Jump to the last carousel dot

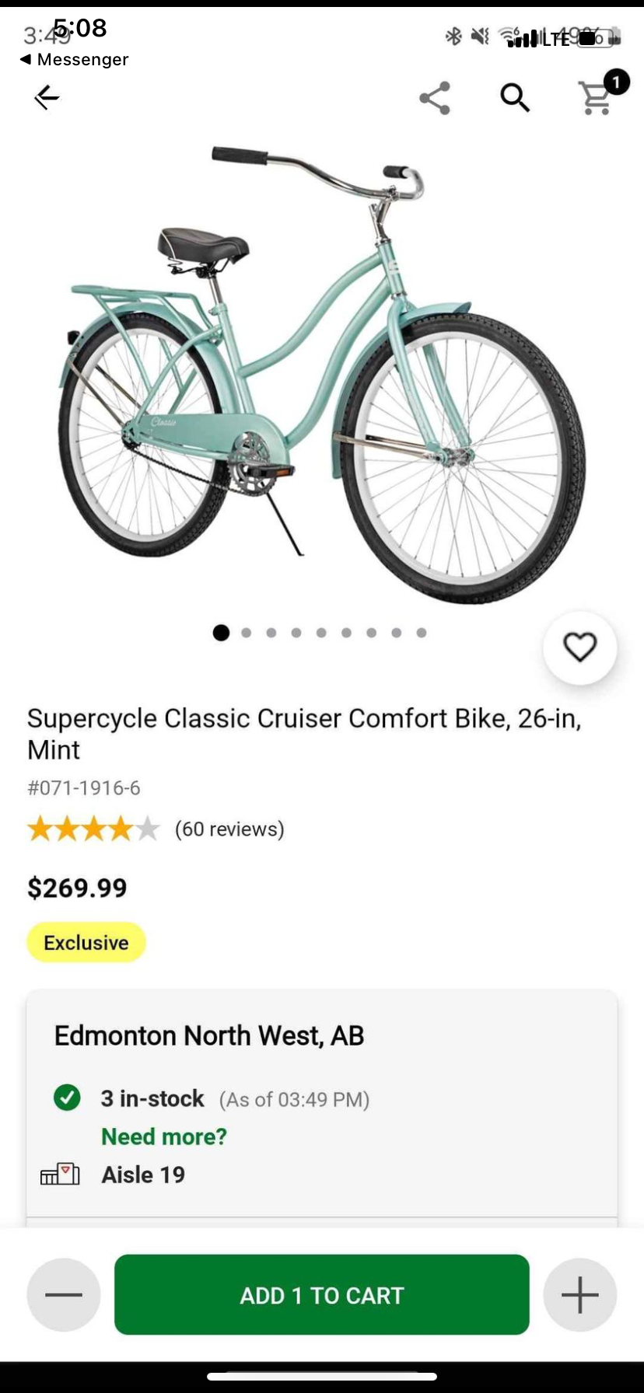pyautogui.click(x=422, y=633)
